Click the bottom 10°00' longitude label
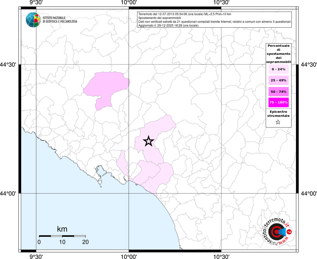 point(129,256)
